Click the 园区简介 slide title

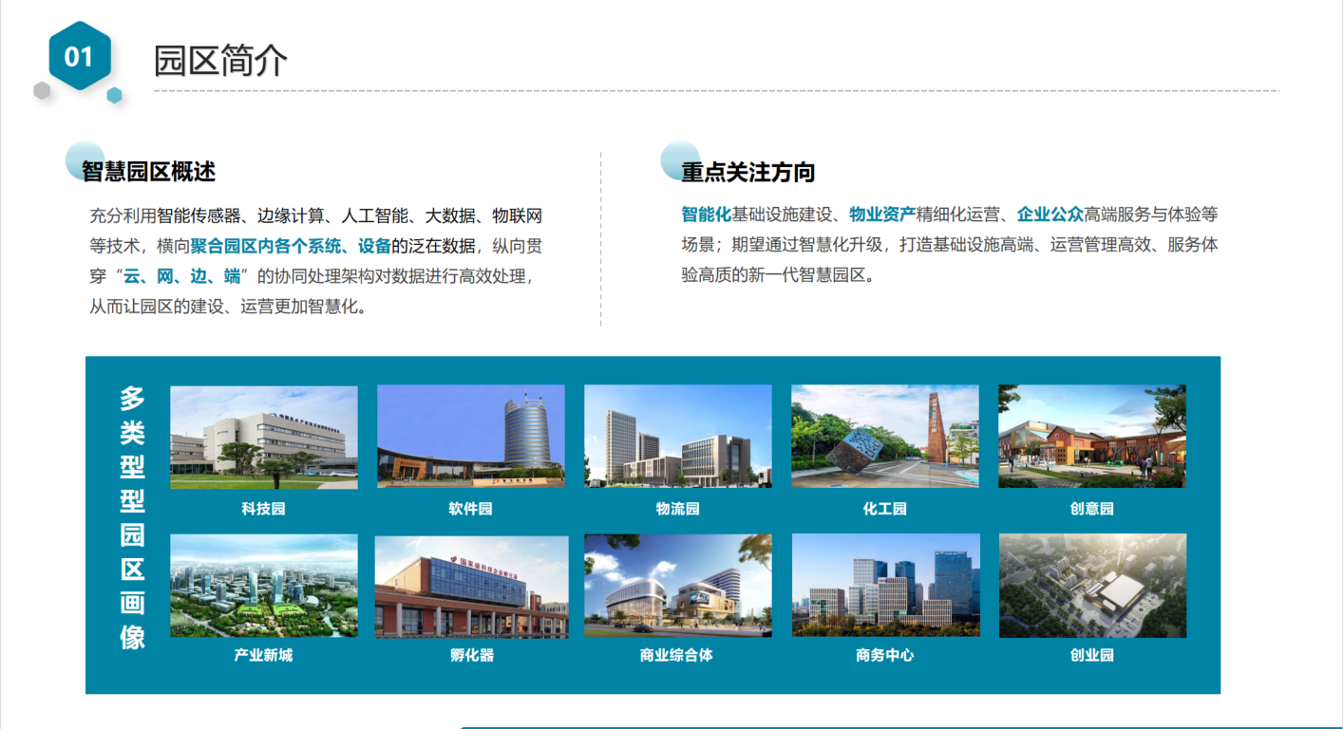(220, 60)
